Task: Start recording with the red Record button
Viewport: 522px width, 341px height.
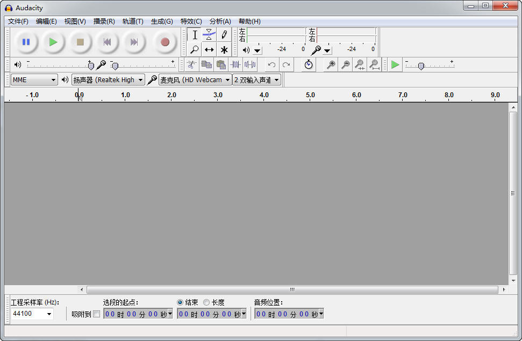Action: (165, 42)
